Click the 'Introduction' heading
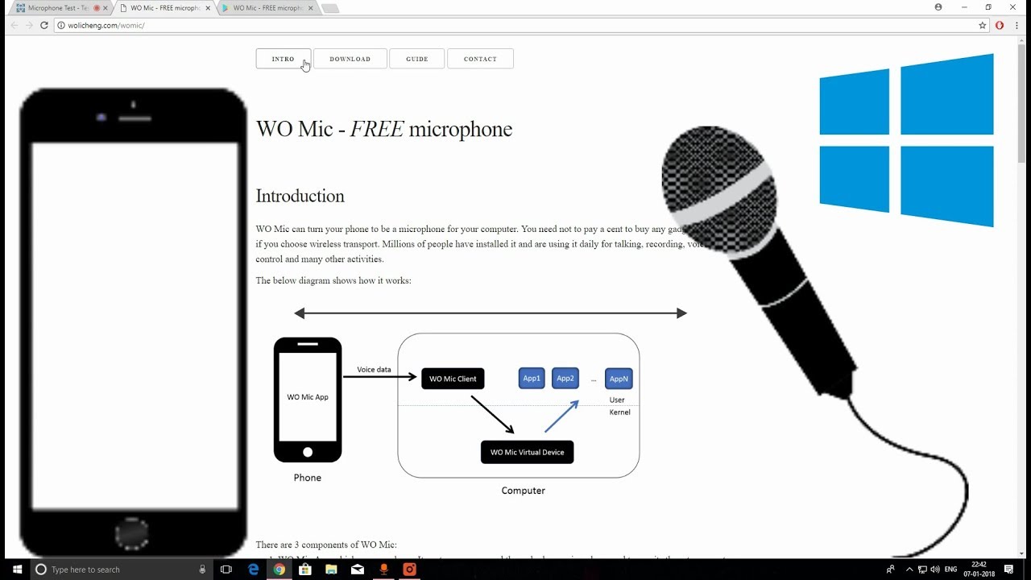1031x580 pixels. (300, 196)
